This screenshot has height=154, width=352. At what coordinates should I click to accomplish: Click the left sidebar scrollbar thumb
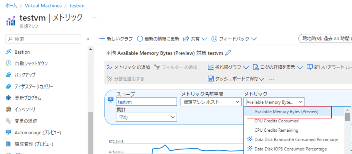coord(91,133)
